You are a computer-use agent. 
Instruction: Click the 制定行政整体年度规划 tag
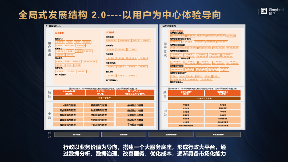point(178,36)
